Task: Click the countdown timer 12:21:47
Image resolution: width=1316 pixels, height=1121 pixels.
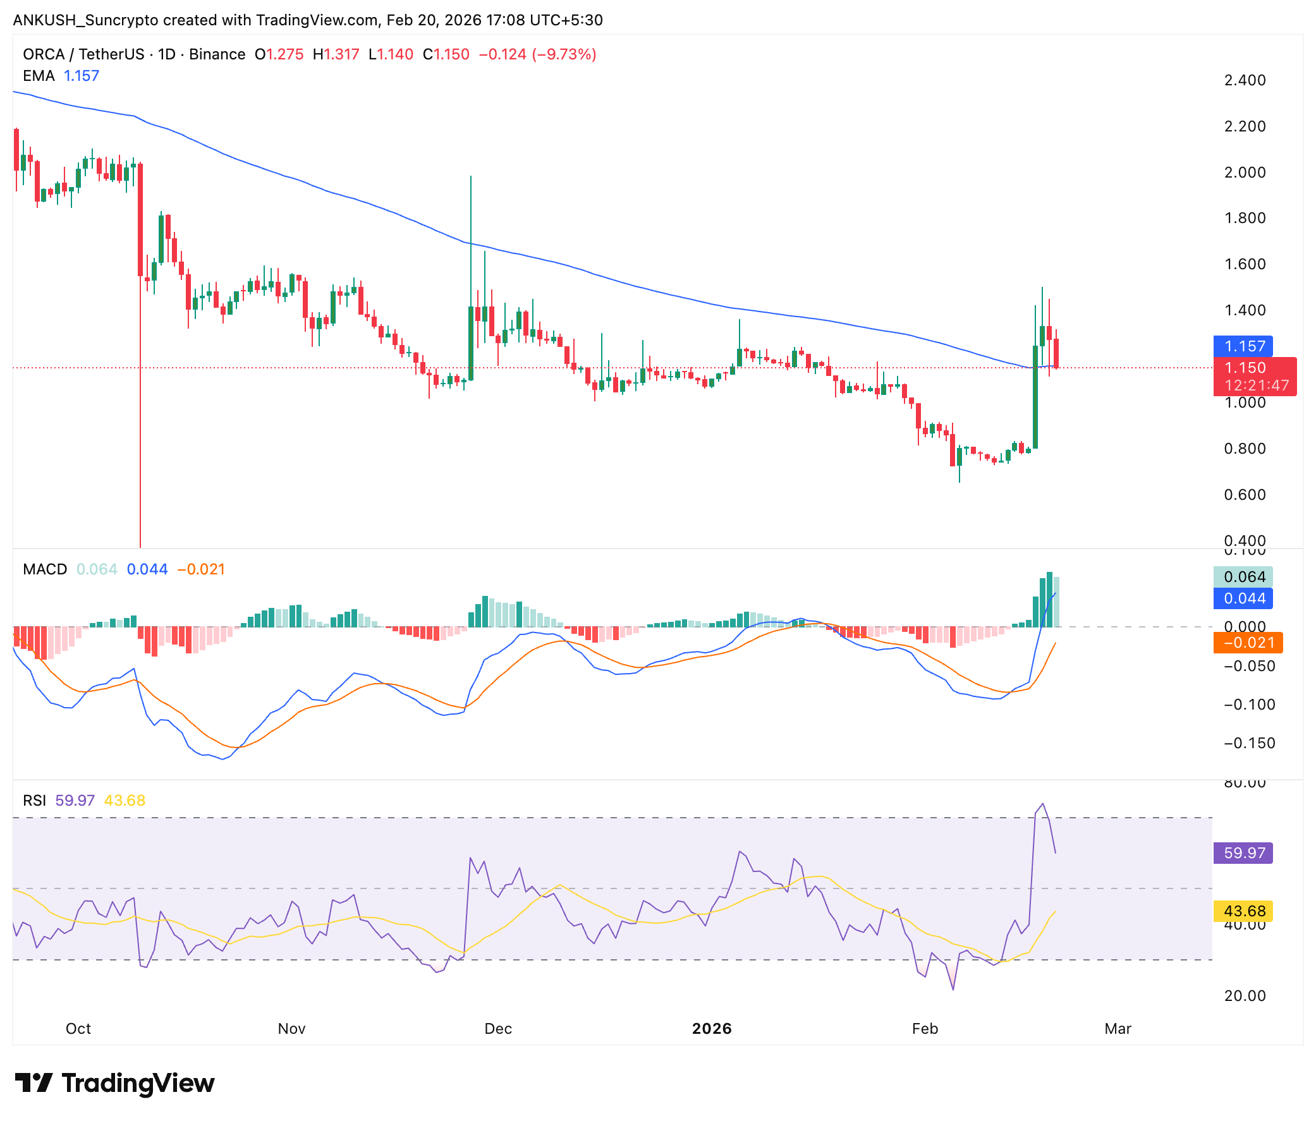Action: (x=1257, y=385)
